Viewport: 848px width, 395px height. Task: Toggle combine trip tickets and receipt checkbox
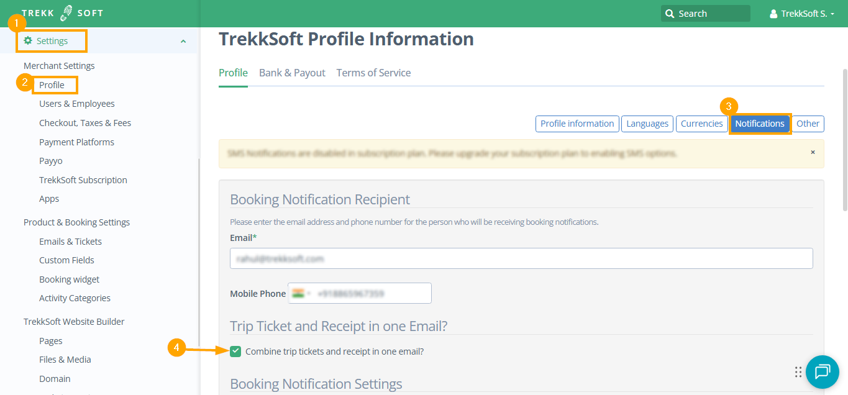pos(235,352)
